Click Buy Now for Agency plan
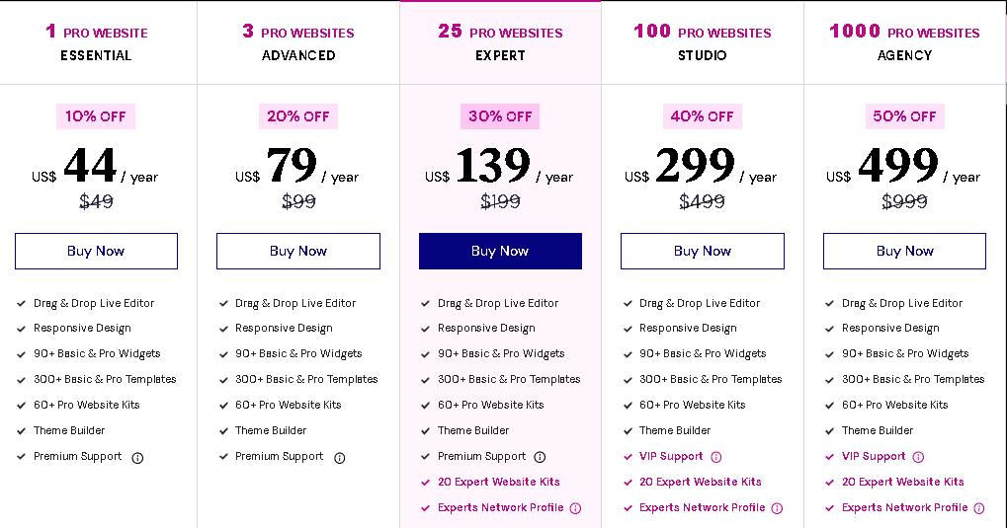 (x=904, y=251)
